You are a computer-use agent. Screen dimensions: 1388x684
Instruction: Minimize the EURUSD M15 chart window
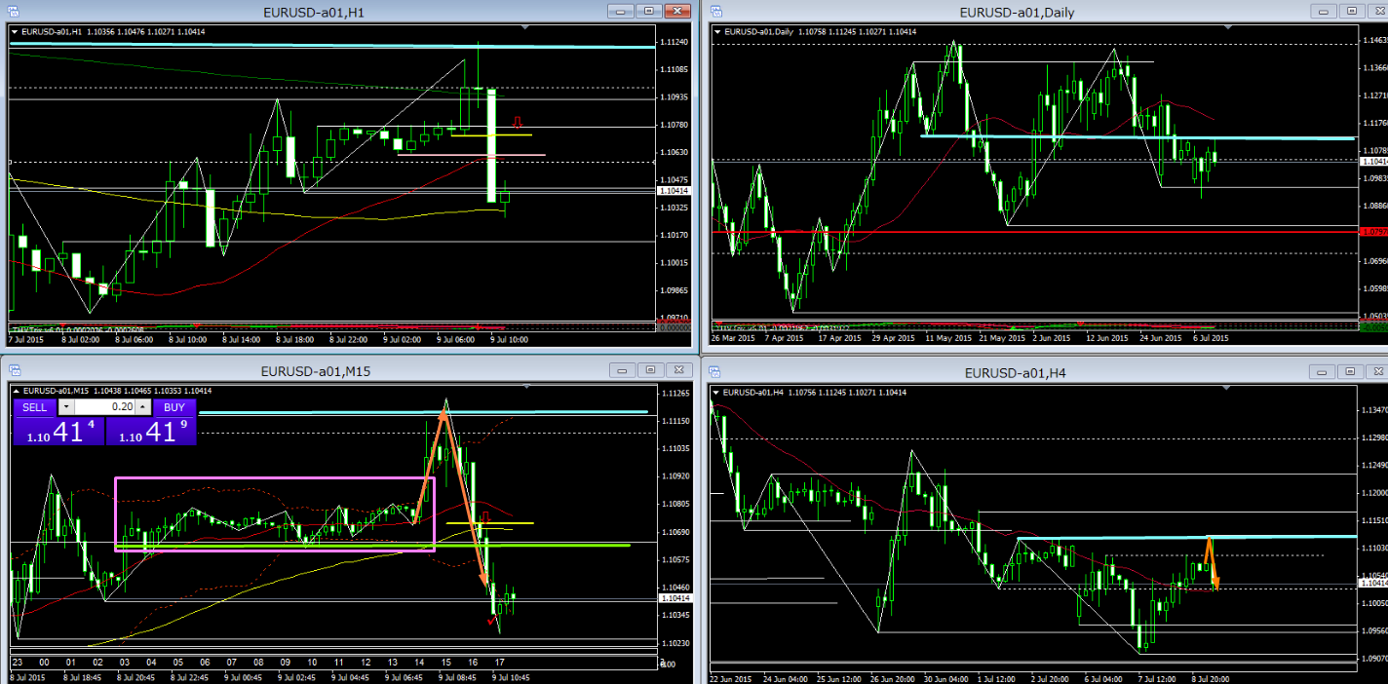(x=623, y=371)
